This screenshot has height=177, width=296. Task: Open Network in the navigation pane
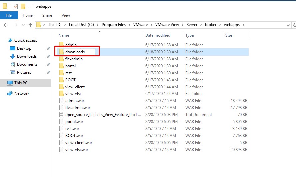(x=22, y=93)
